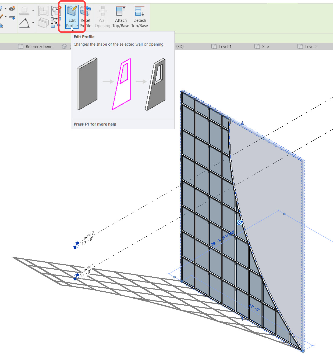Click the 44'-0" temporary dimension value
This screenshot has width=333, height=359.
pyautogui.click(x=254, y=307)
